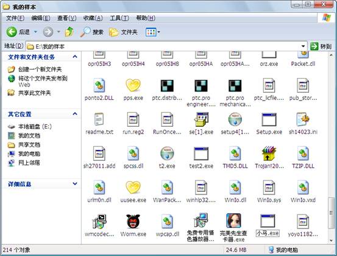Screen dimensions: 337x256
Task: Expand the address bar dropdown
Action: point(303,46)
